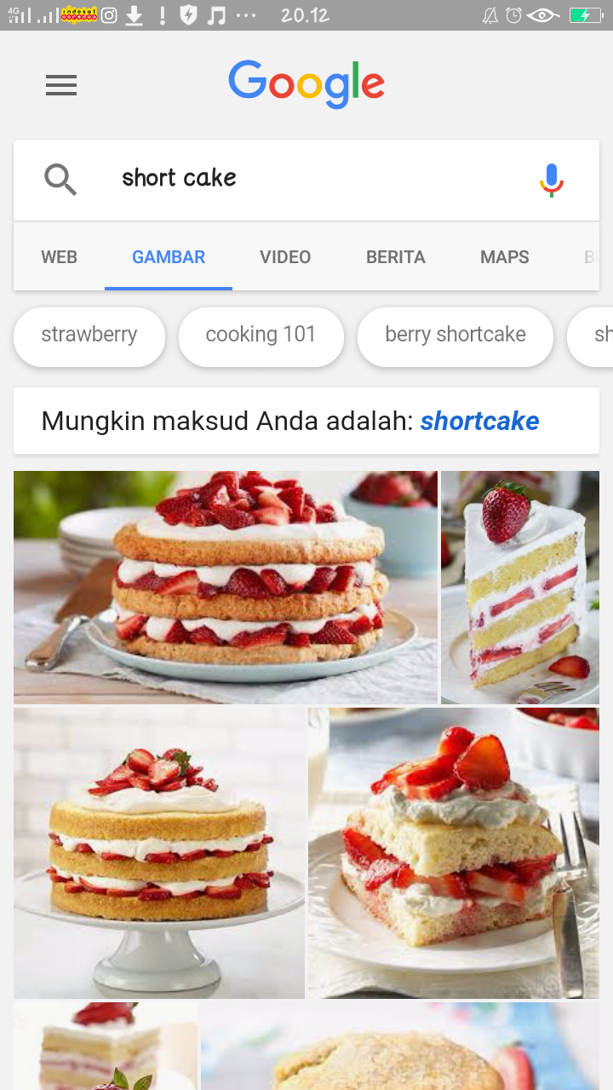Viewport: 613px width, 1090px height.
Task: Open the shortcake slice with strawberry image
Action: (x=520, y=588)
